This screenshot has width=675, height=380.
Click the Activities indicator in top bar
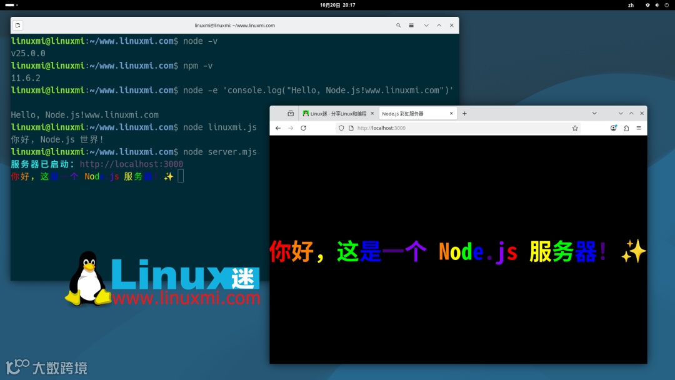coord(11,5)
